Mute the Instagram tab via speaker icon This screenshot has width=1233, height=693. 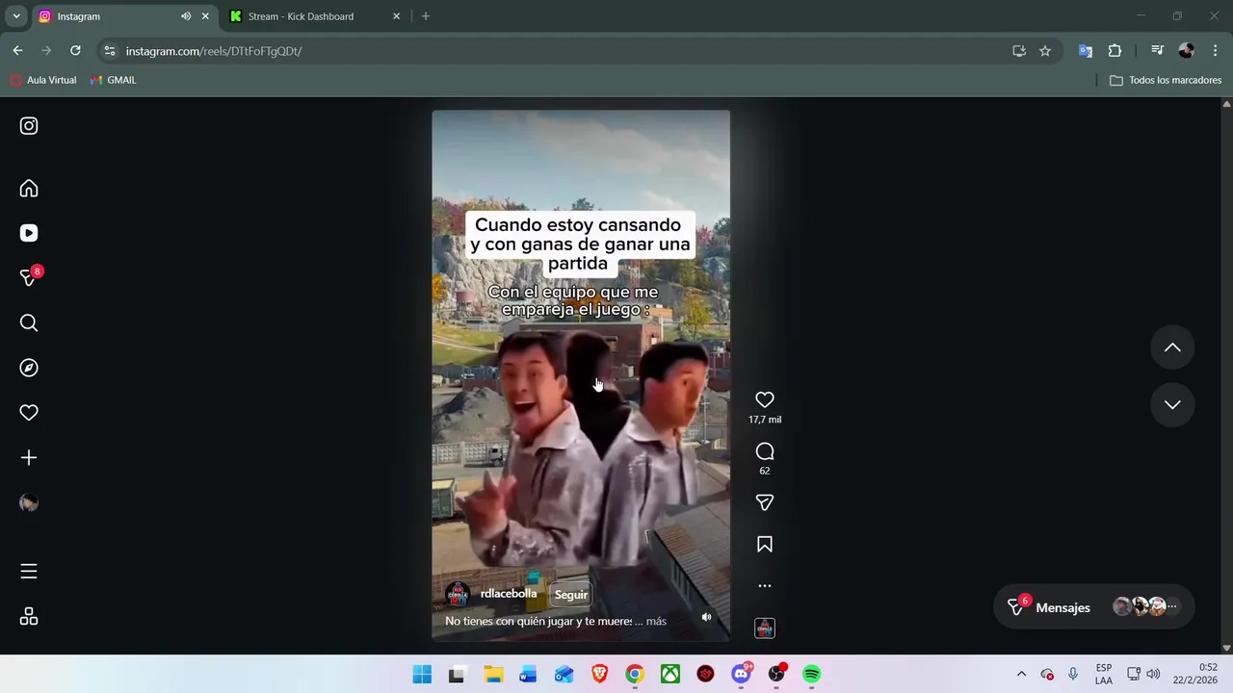coord(186,16)
